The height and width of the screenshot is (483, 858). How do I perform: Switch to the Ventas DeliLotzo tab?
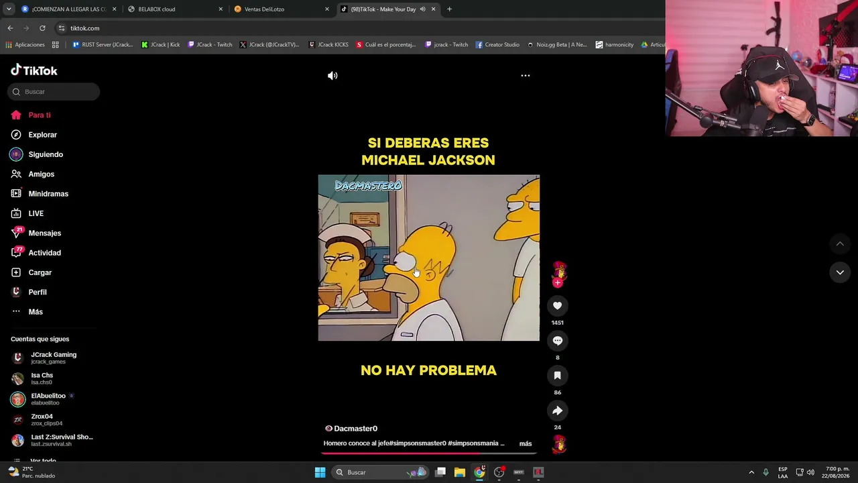click(282, 9)
